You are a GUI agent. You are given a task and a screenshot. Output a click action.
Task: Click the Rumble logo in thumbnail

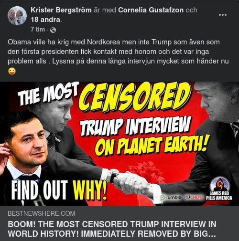click(x=171, y=198)
